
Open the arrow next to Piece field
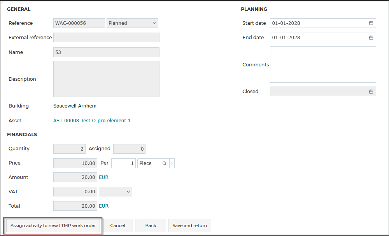point(172,163)
